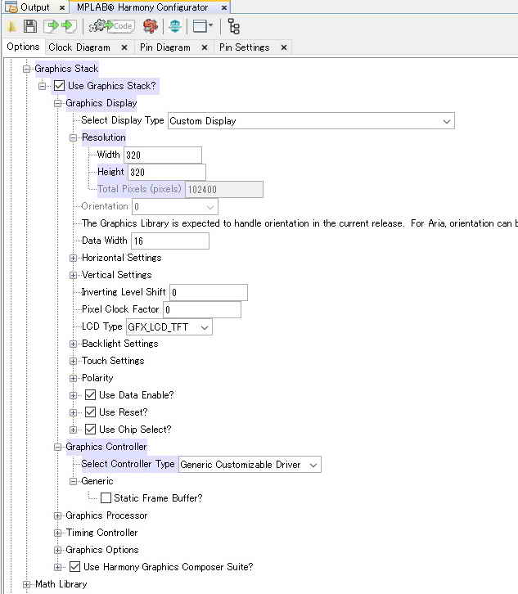Expand Horizontal Settings node
This screenshot has width=518, height=594.
[73, 259]
